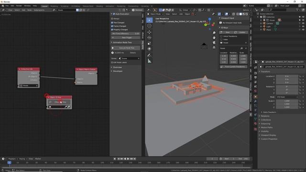The image size is (306, 172).
Task: Play animation forward in timeline
Action: click(128, 159)
